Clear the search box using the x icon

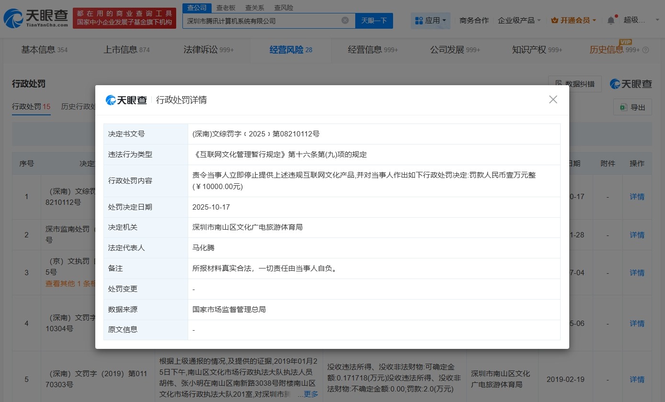pos(346,20)
